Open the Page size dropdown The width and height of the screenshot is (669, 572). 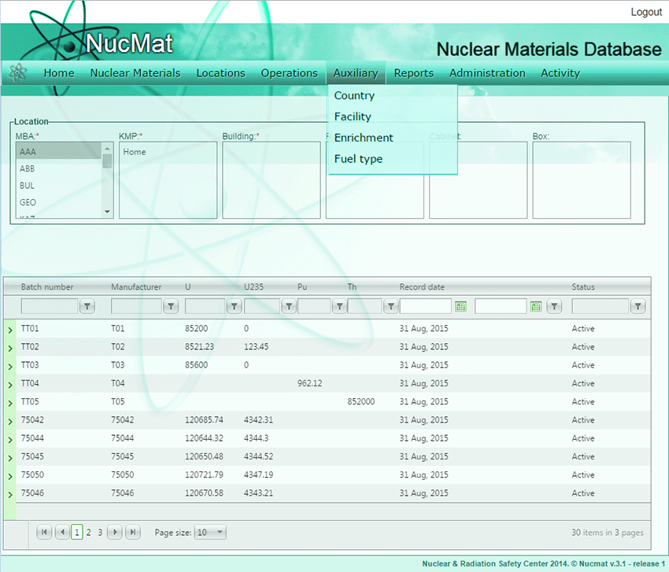click(210, 533)
